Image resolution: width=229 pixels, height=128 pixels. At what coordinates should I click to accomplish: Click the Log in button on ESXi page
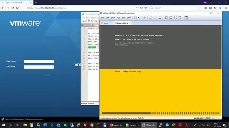[47, 75]
